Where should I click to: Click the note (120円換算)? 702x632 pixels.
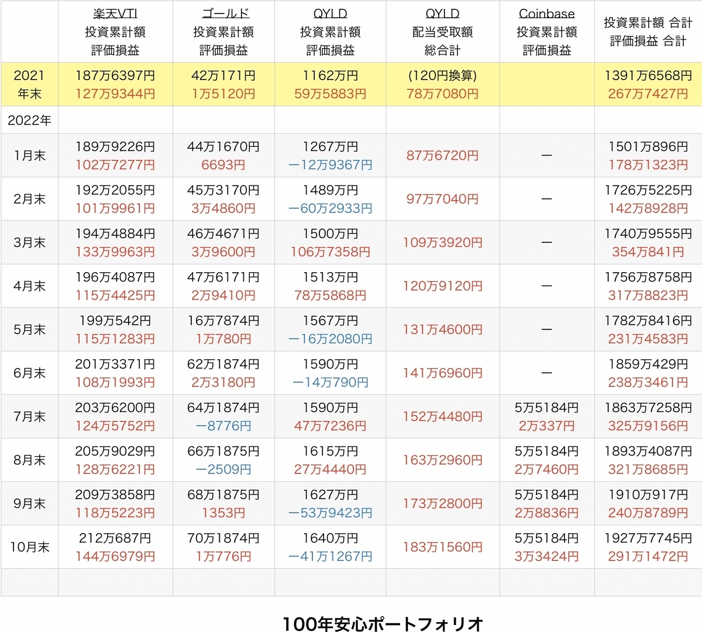pyautogui.click(x=443, y=75)
